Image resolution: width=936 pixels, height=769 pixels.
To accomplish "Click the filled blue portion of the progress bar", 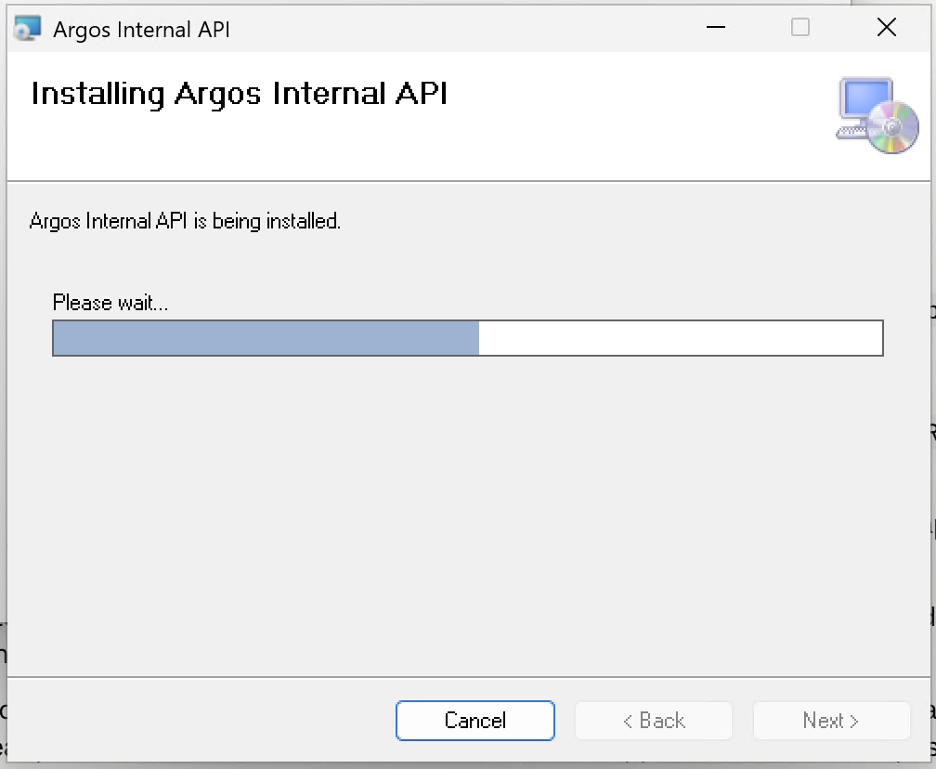I will point(266,338).
